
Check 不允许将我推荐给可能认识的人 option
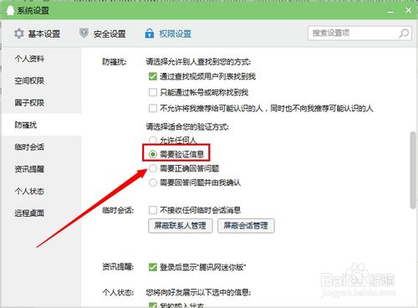pyautogui.click(x=153, y=108)
